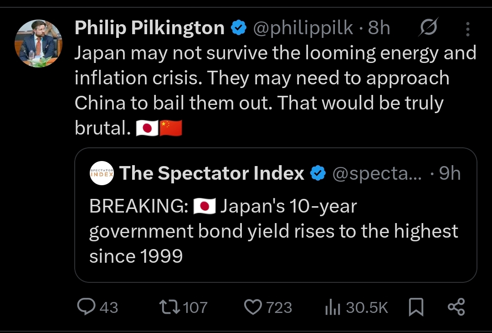Click the 8h tweet timestamp
Screen dimensions: 492x333
coord(379,29)
